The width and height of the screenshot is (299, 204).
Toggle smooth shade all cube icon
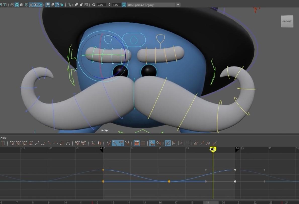click(17, 5)
